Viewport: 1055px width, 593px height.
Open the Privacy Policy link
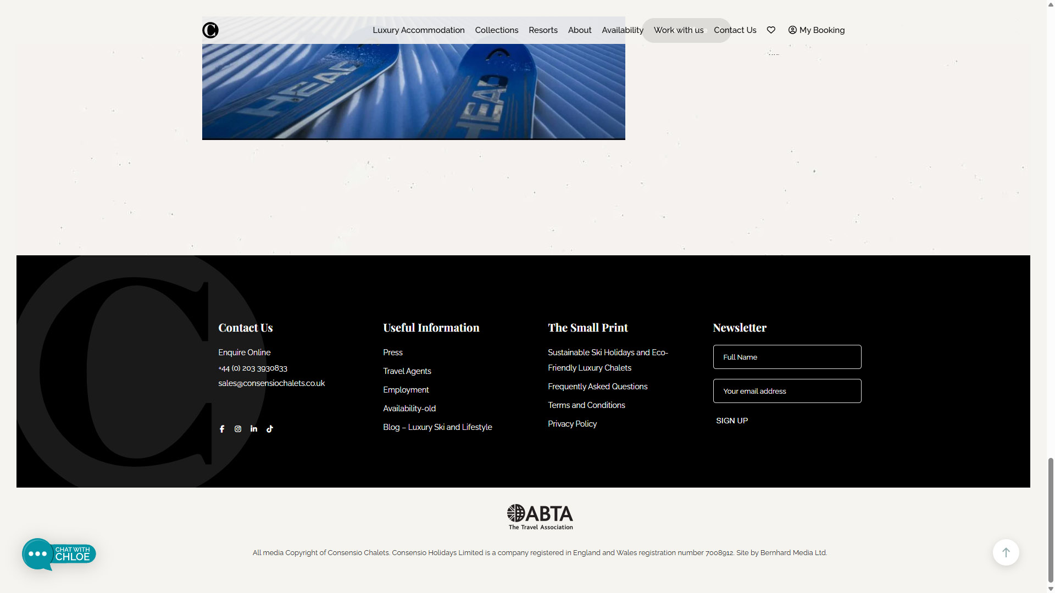[572, 424]
